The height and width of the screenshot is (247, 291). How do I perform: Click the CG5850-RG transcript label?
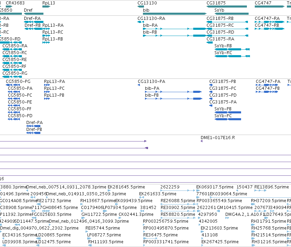(x=15, y=73)
